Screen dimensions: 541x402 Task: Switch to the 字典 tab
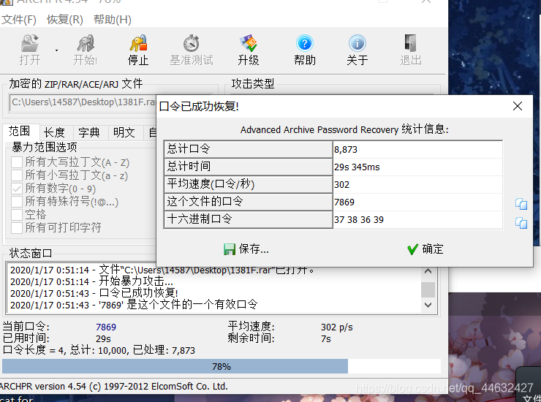click(89, 132)
